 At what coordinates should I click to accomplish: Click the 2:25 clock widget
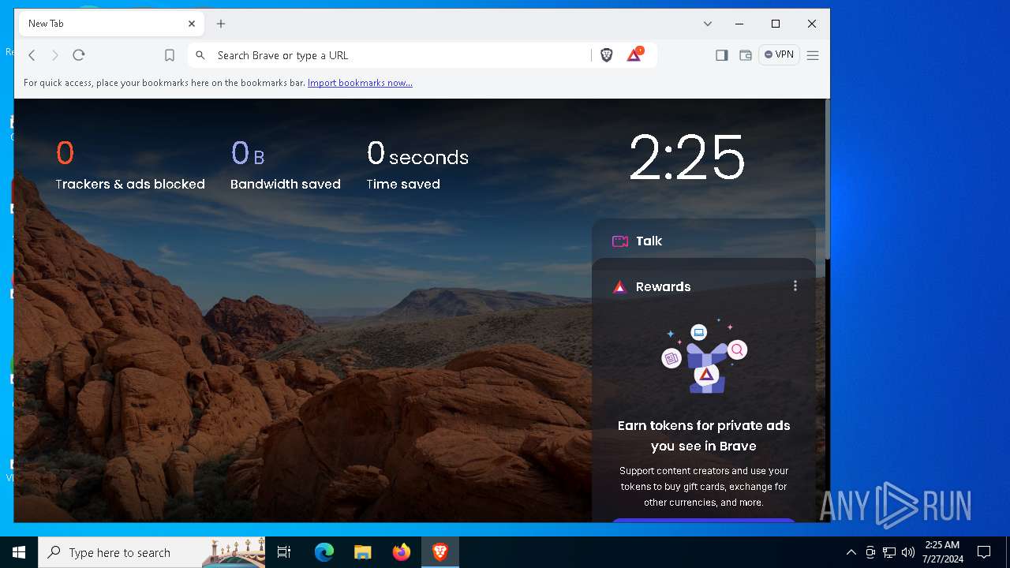686,158
